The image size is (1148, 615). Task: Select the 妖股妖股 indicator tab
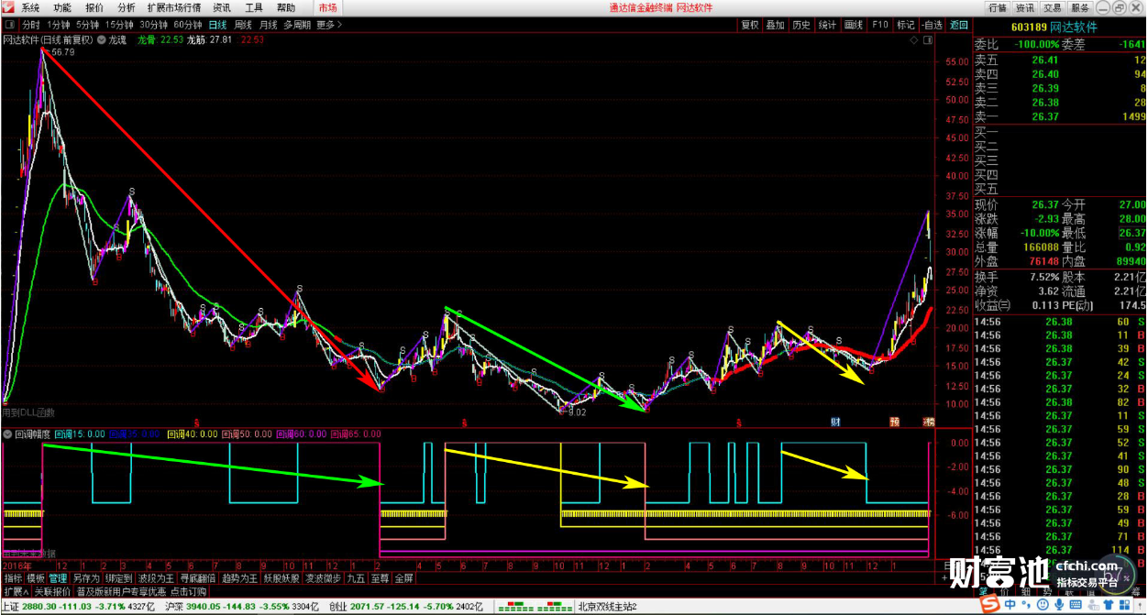[282, 578]
